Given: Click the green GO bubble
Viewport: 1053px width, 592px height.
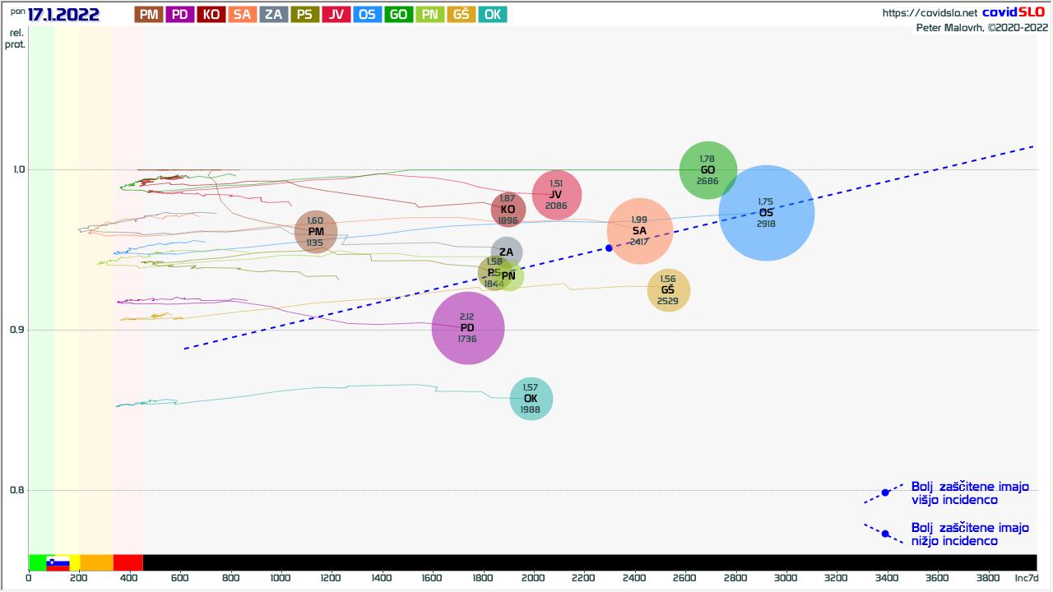Looking at the screenshot, I should [x=708, y=169].
